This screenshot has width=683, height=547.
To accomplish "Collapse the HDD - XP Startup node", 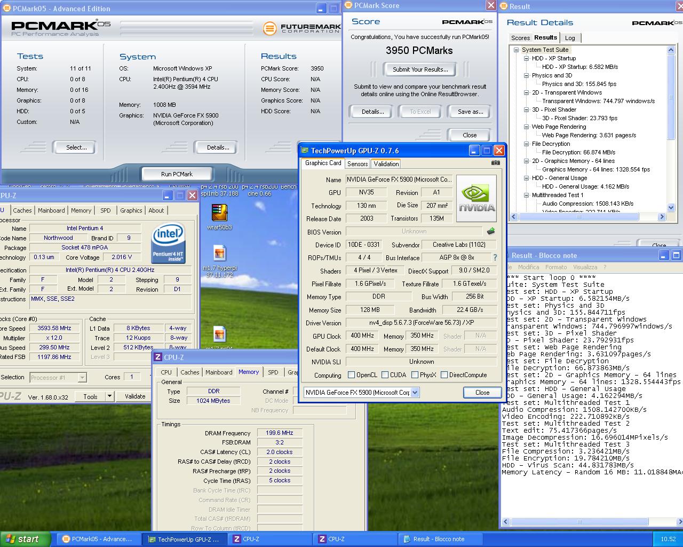I will tap(526, 58).
